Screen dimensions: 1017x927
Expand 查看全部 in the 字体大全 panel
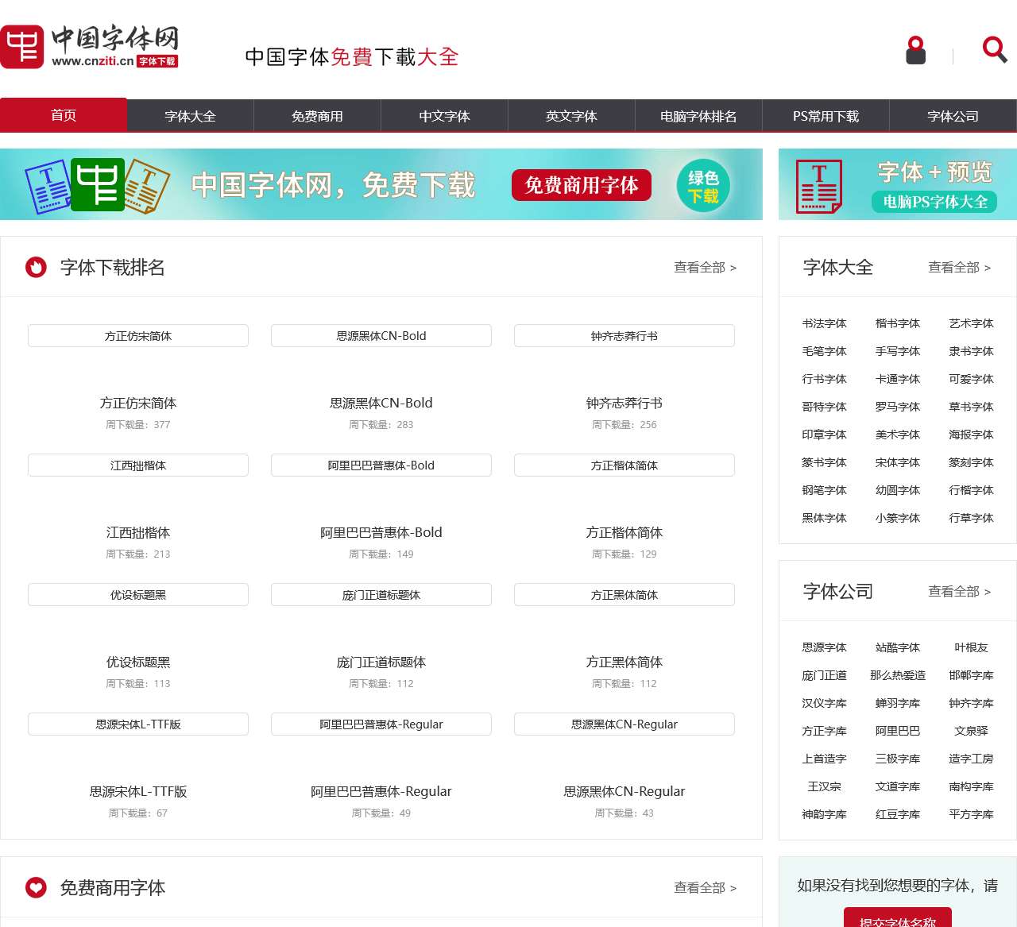tap(959, 268)
